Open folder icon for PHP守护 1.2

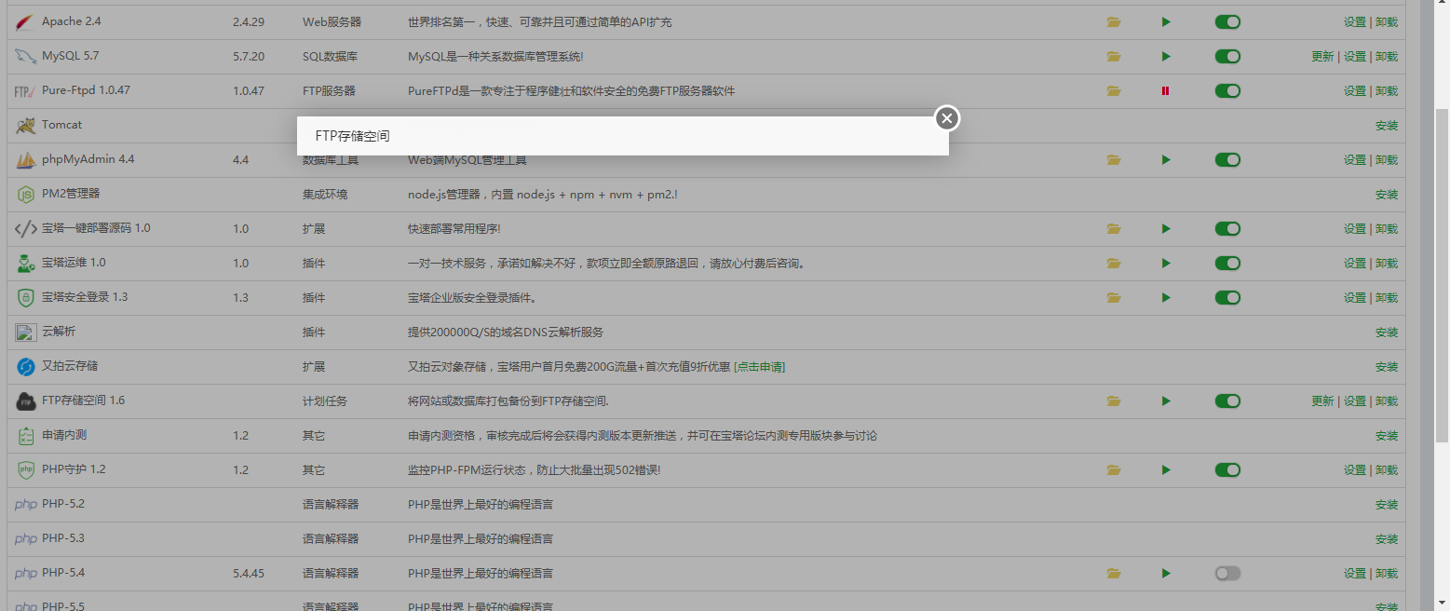click(x=1114, y=470)
